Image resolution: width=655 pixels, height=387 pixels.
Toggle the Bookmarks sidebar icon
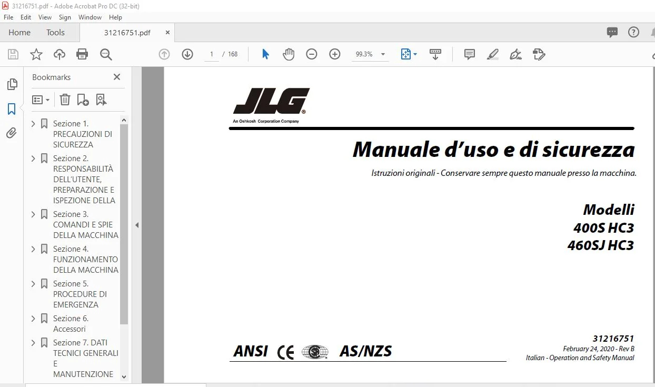12,109
